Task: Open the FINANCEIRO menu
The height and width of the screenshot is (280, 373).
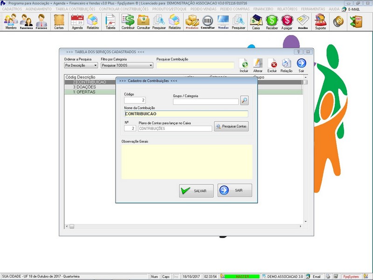Action: click(x=263, y=9)
